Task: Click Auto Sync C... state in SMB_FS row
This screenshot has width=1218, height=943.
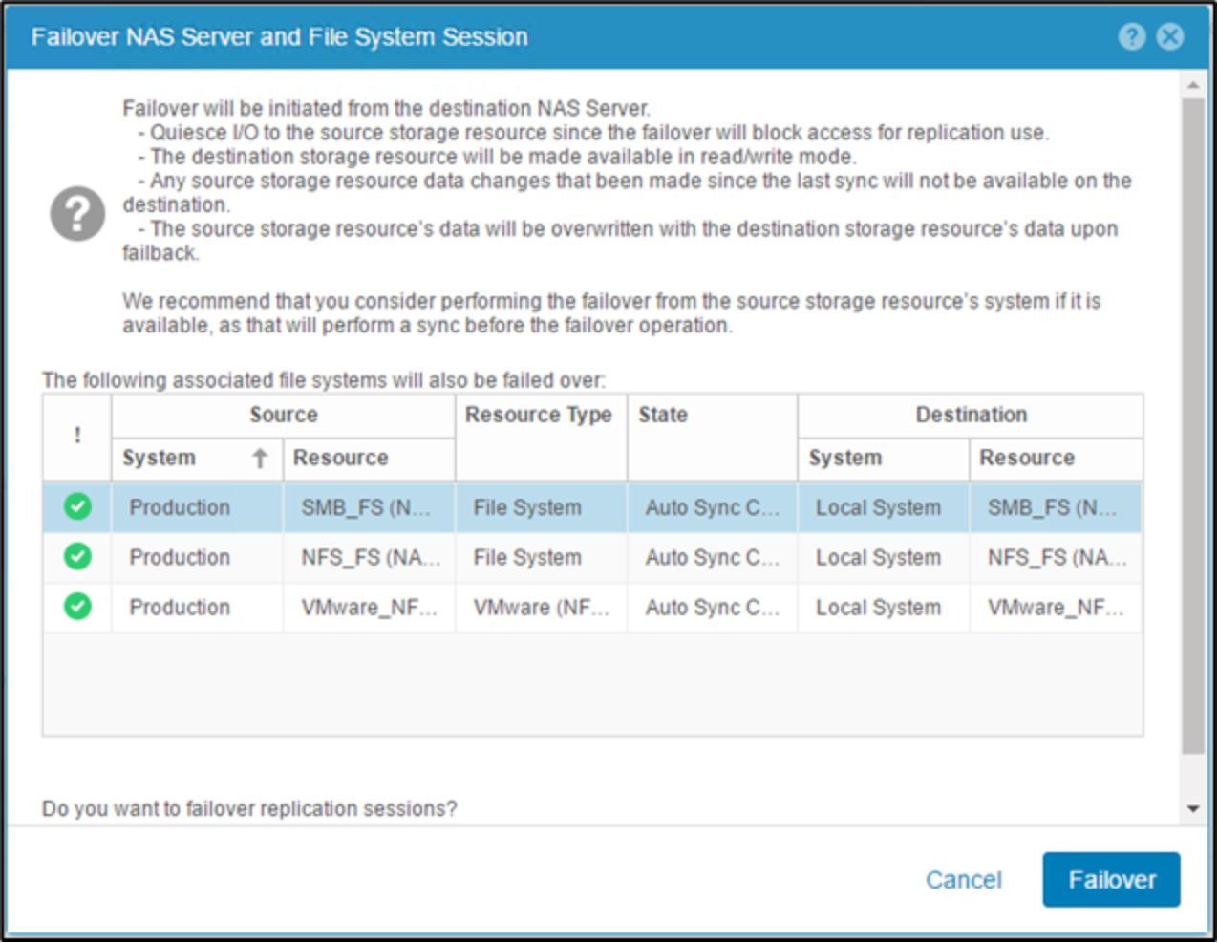Action: point(712,507)
